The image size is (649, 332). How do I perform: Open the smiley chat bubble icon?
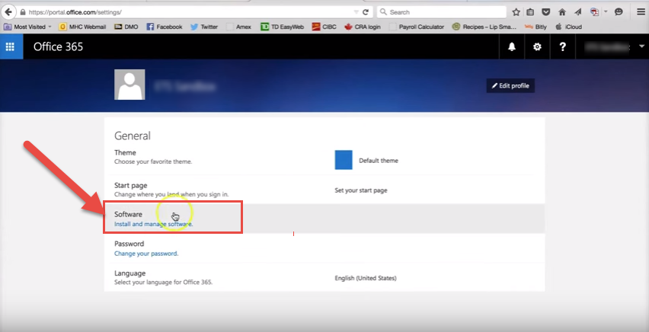click(x=619, y=12)
